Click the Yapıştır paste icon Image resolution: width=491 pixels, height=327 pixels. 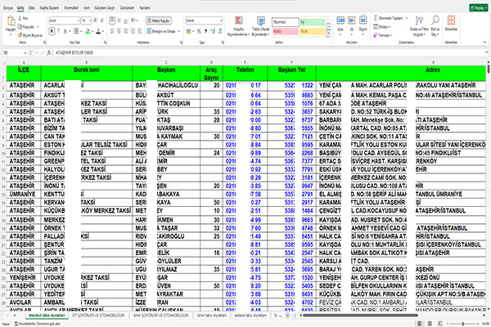pos(11,21)
